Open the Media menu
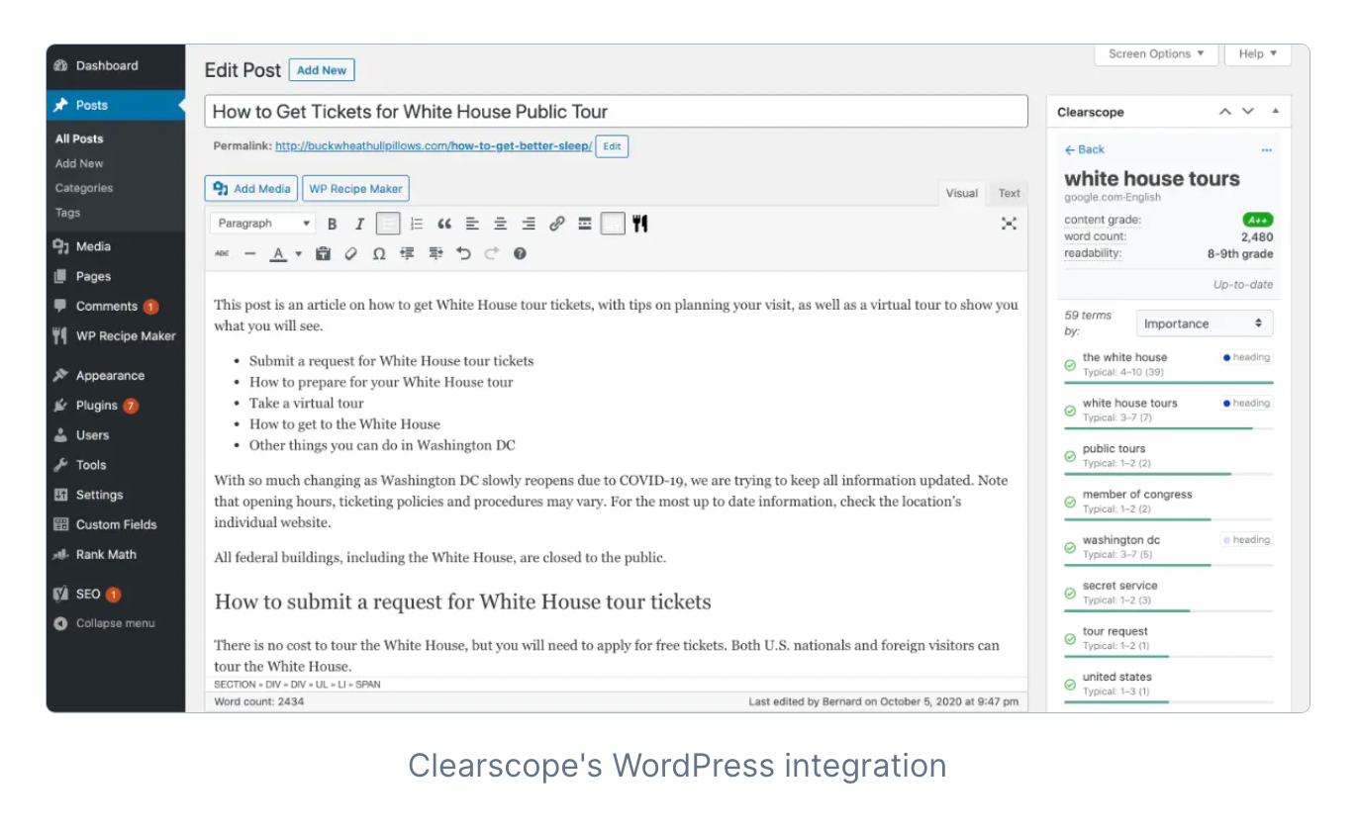The height and width of the screenshot is (833, 1358). 116,246
